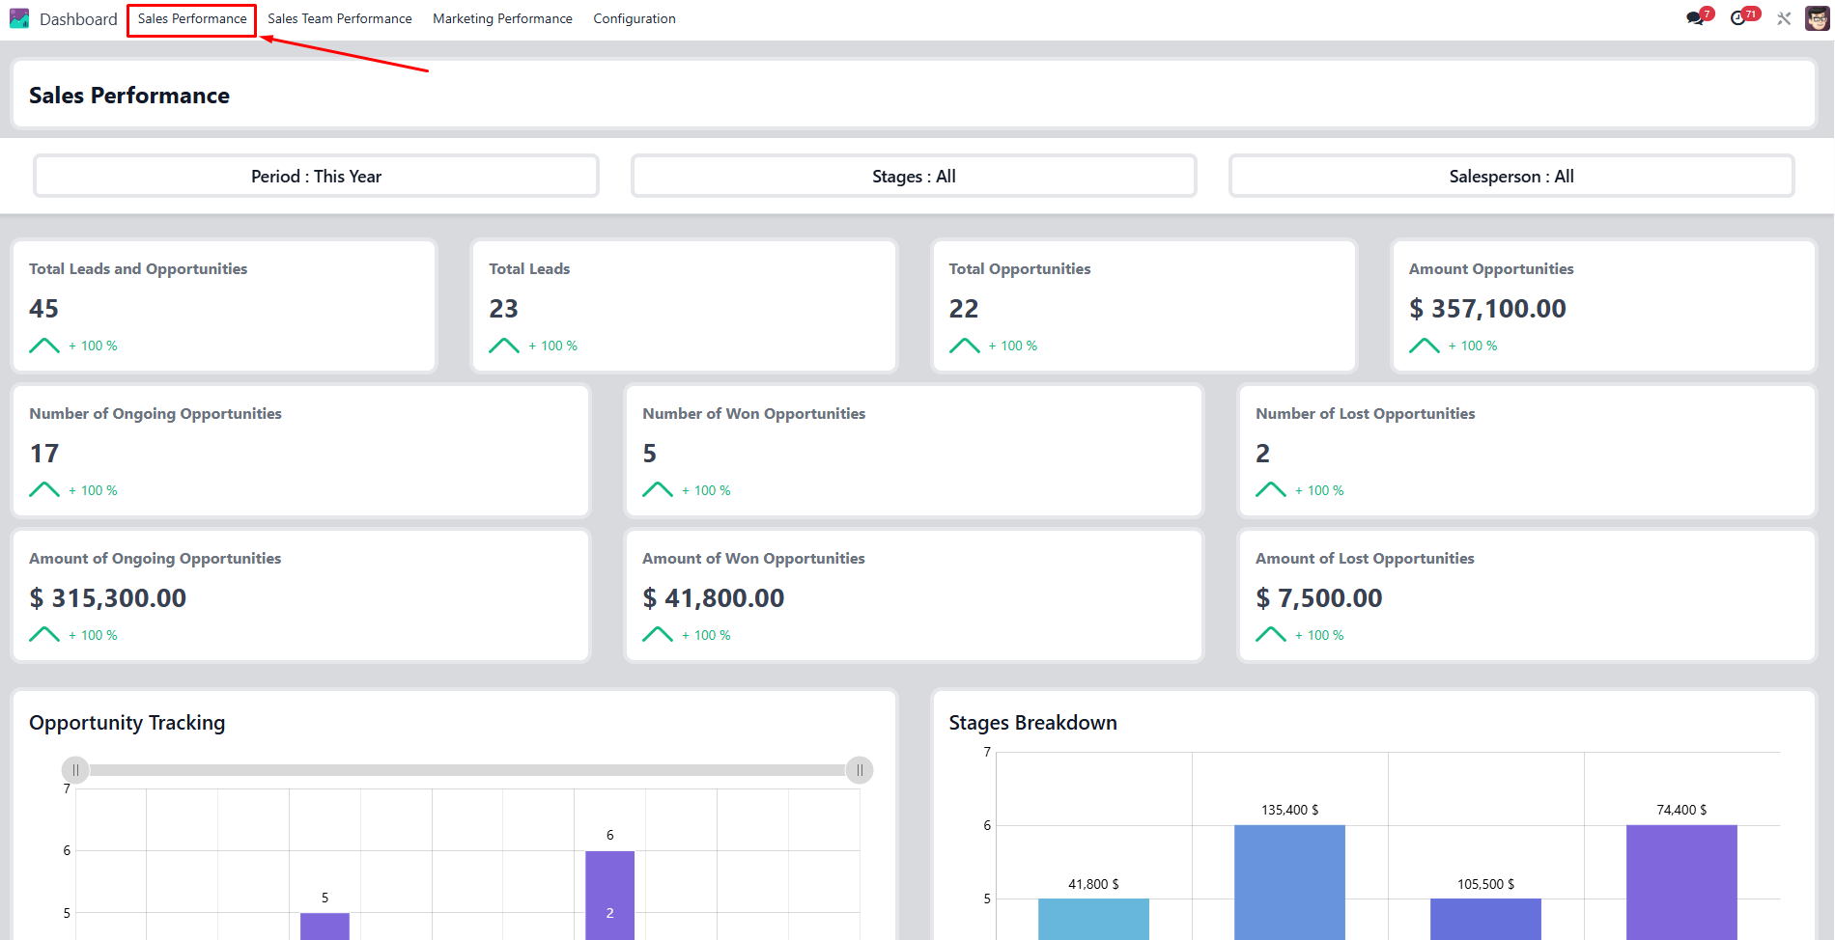Screen dimensions: 1835x940
Task: Open the Configuration menu
Action: click(635, 18)
